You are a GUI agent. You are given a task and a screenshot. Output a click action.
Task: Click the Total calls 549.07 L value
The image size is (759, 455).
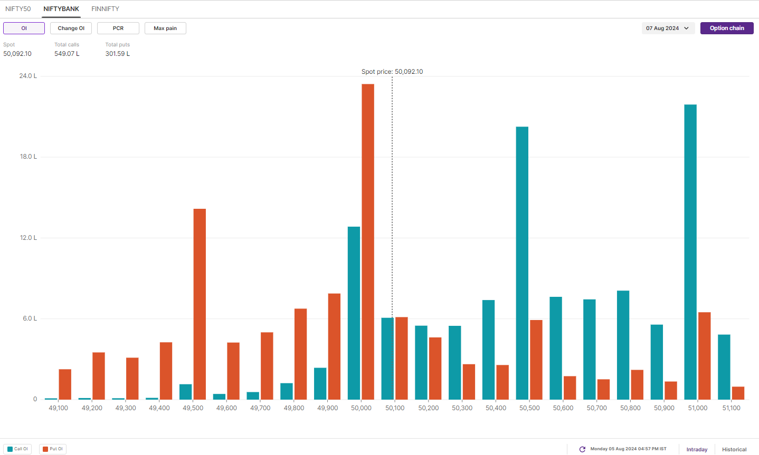[x=67, y=54]
